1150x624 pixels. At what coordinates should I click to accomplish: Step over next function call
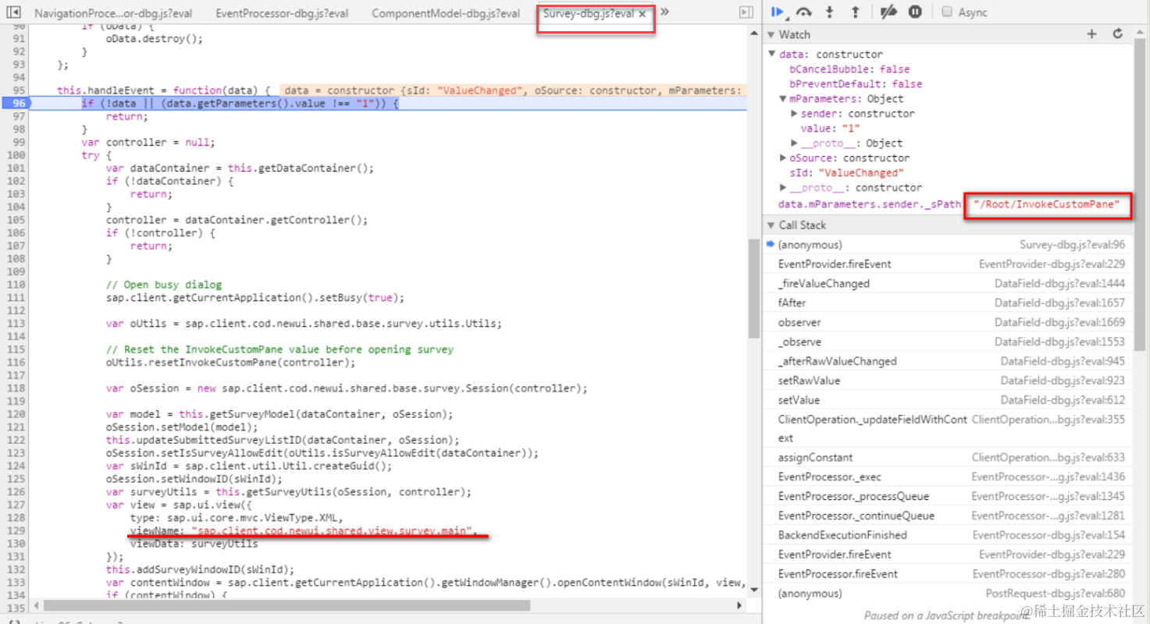(804, 12)
